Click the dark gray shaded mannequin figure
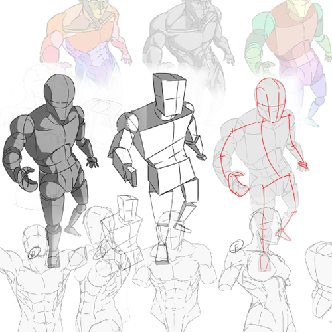 (50, 171)
